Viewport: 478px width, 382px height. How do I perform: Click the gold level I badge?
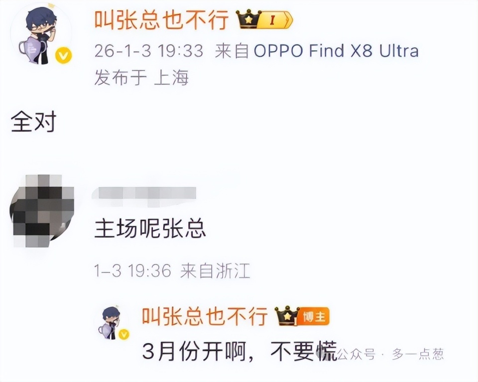[x=276, y=20]
